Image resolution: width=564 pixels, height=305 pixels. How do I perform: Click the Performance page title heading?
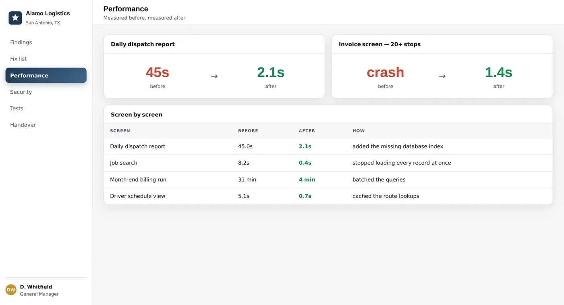pos(126,9)
